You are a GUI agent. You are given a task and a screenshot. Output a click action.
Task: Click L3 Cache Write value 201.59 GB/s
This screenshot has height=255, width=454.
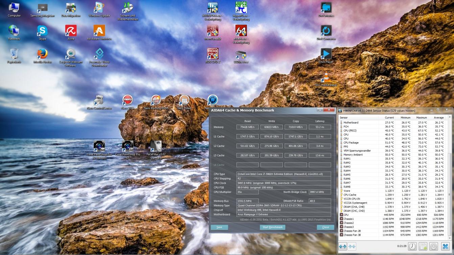271,155
